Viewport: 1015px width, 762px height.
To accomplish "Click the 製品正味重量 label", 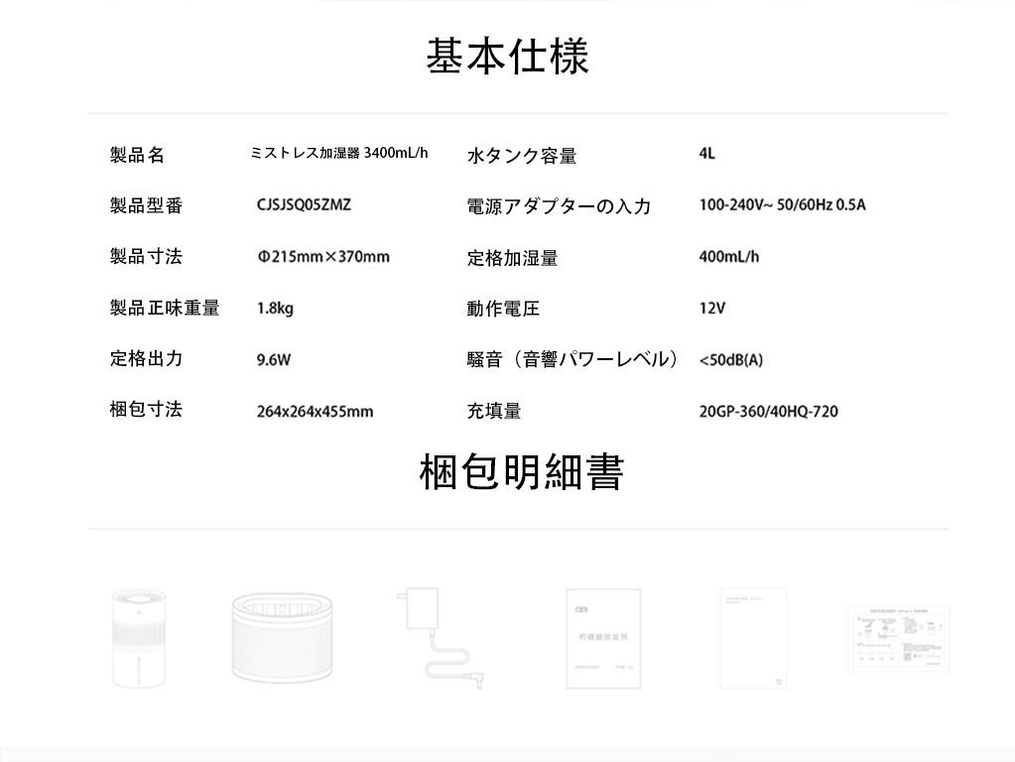I will point(165,308).
